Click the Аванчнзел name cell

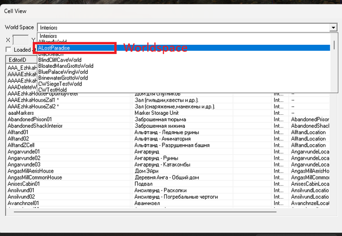coord(147,203)
